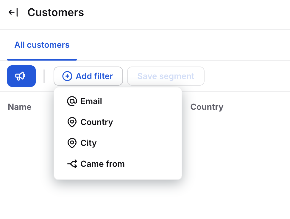
Task: Select the Came from filter option
Action: [x=102, y=164]
